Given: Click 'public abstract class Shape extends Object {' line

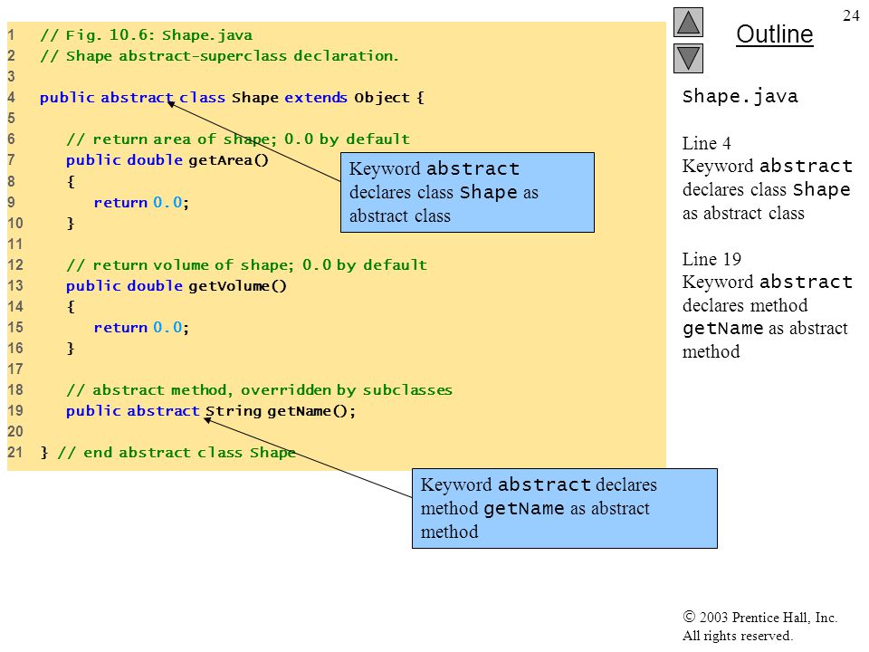Looking at the screenshot, I should (232, 98).
